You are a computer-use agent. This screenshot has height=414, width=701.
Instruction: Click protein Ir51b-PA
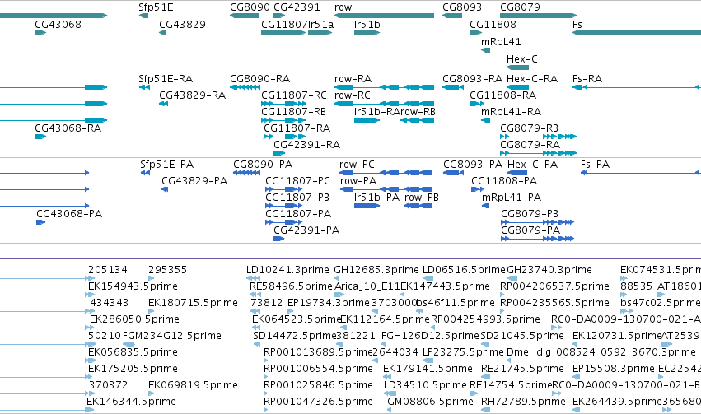coord(376,198)
